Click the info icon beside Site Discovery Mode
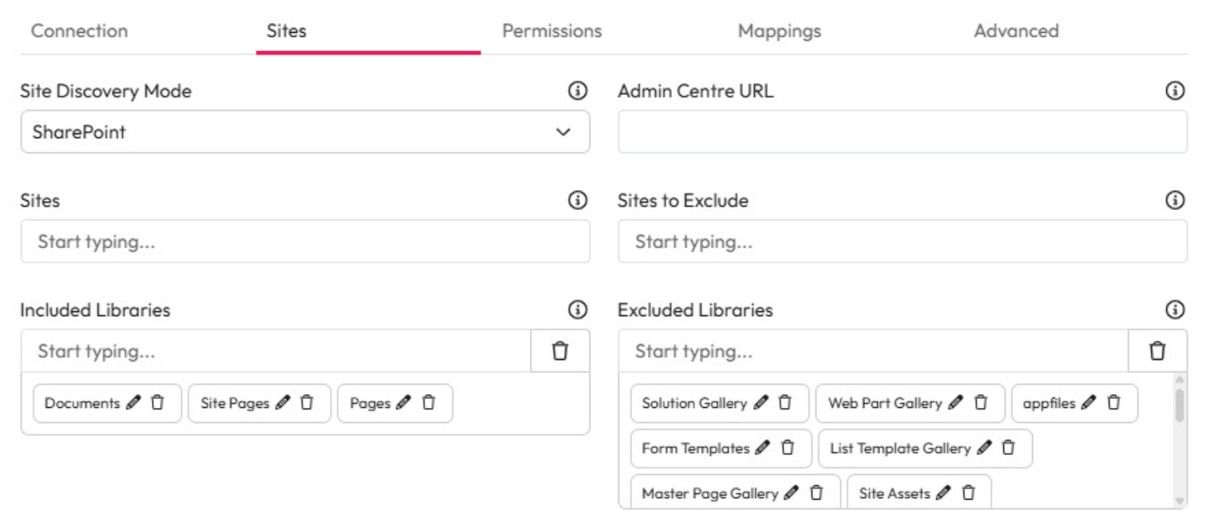Image resolution: width=1211 pixels, height=526 pixels. (577, 91)
